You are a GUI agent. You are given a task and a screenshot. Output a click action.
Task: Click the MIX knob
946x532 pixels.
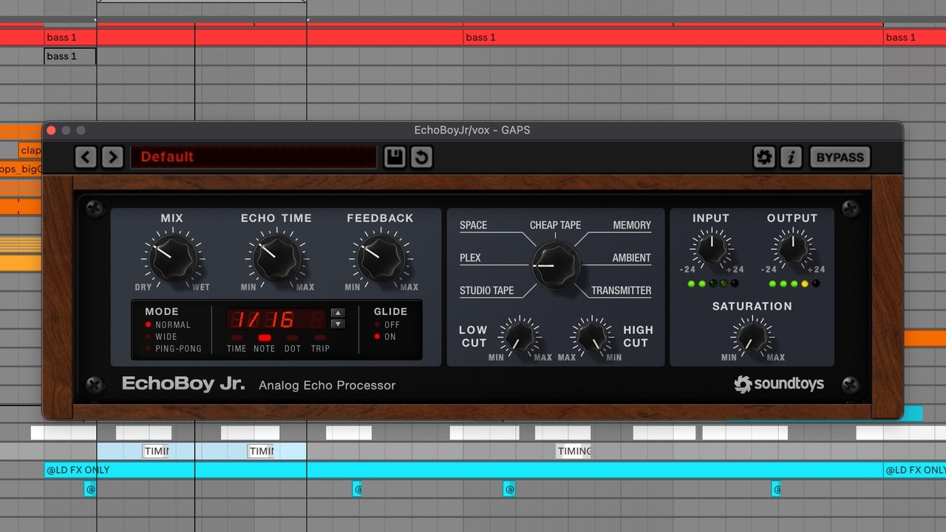coord(173,257)
